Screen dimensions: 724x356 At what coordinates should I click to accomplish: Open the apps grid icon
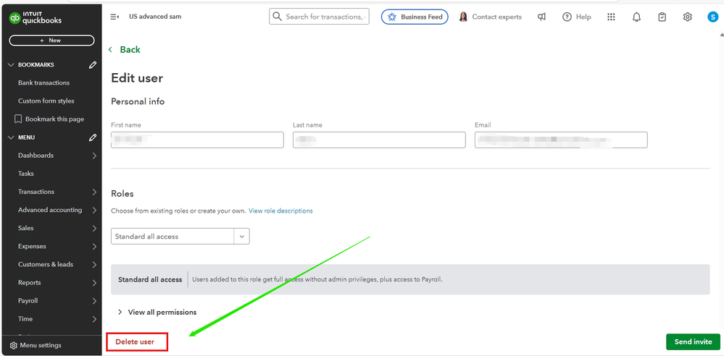[611, 17]
